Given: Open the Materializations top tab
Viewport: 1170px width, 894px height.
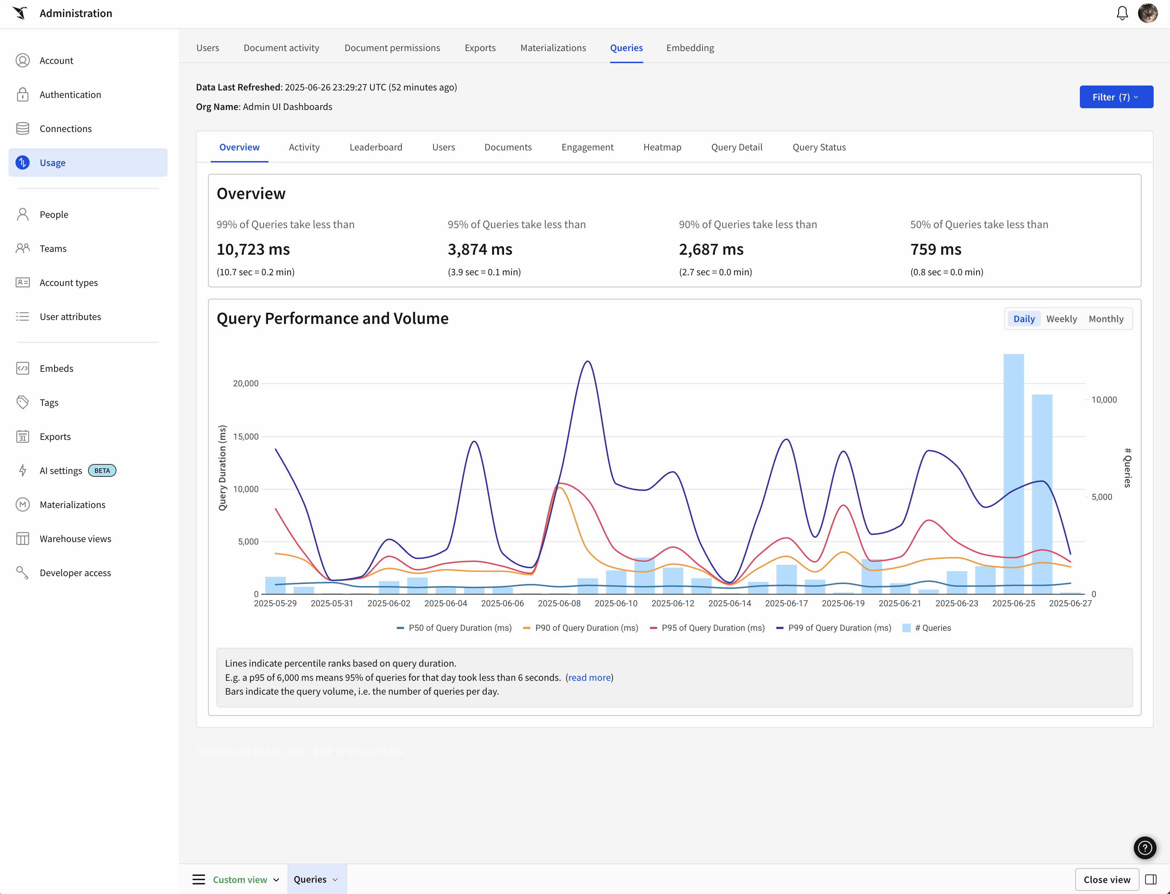Looking at the screenshot, I should click(553, 48).
